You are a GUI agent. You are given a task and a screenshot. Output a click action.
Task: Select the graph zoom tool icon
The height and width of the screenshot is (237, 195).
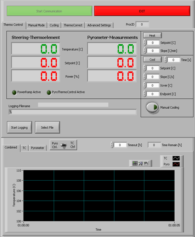tap(140, 163)
